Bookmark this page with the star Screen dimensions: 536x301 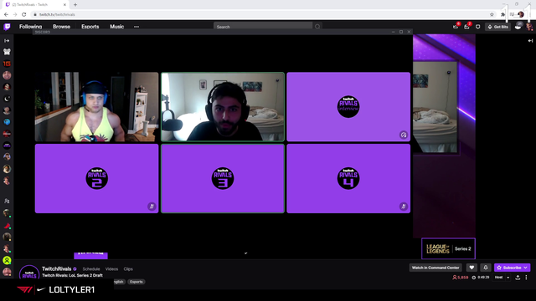(x=492, y=14)
